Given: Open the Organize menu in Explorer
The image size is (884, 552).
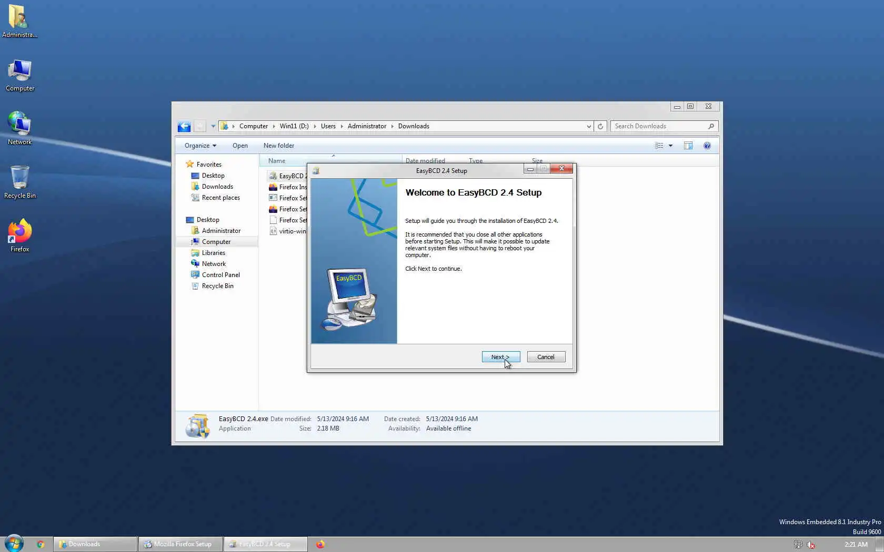Looking at the screenshot, I should (x=200, y=146).
